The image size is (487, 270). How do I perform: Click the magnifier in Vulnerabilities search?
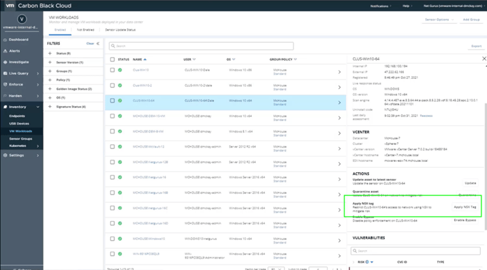pyautogui.click(x=355, y=251)
